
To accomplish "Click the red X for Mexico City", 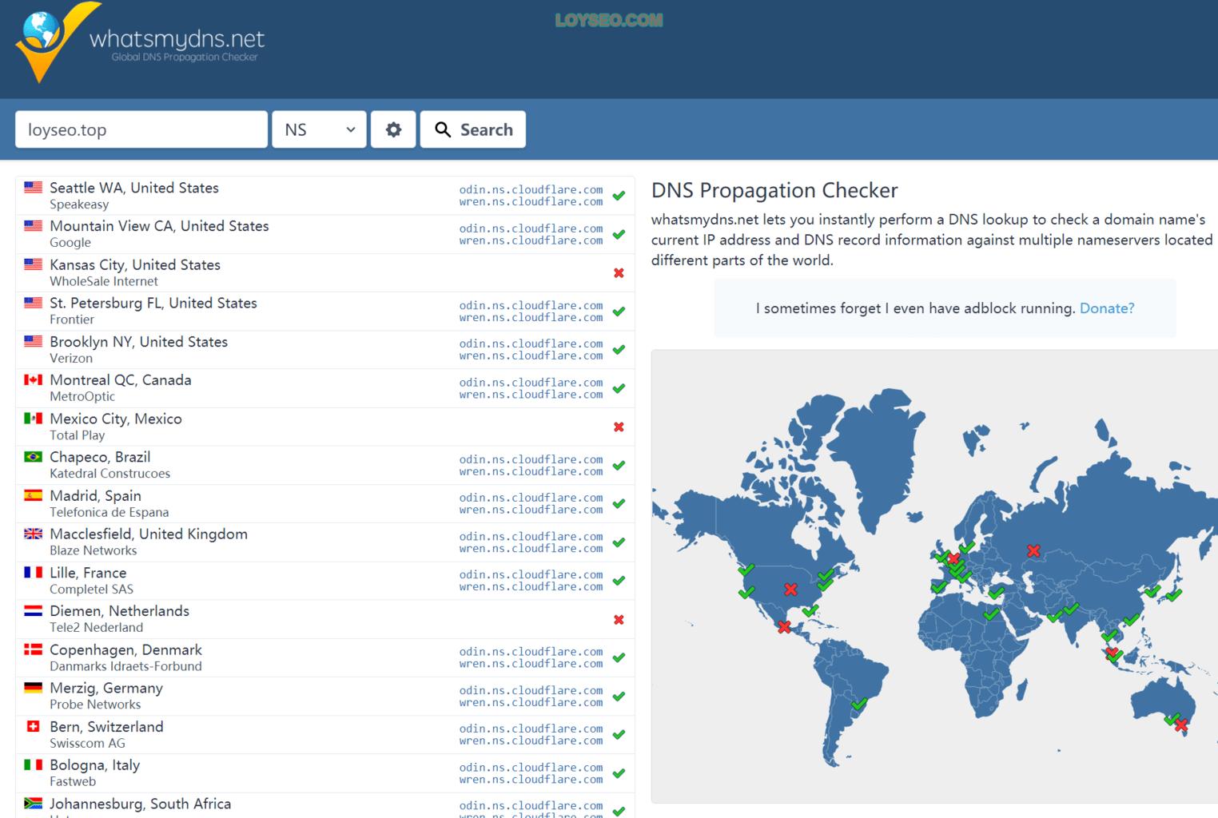I will [x=619, y=427].
